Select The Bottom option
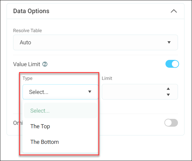The image size is (192, 161). pos(45,142)
